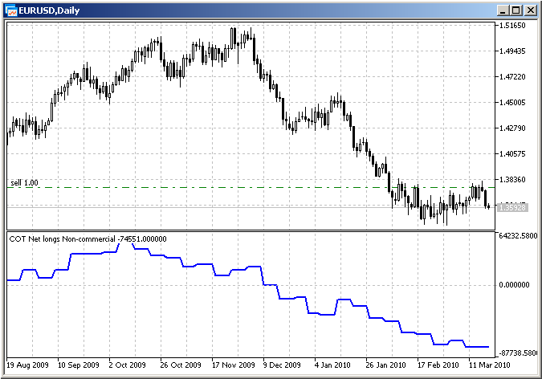Click the 9 Dec 2009 date label
542x379 pixels.
[283, 364]
